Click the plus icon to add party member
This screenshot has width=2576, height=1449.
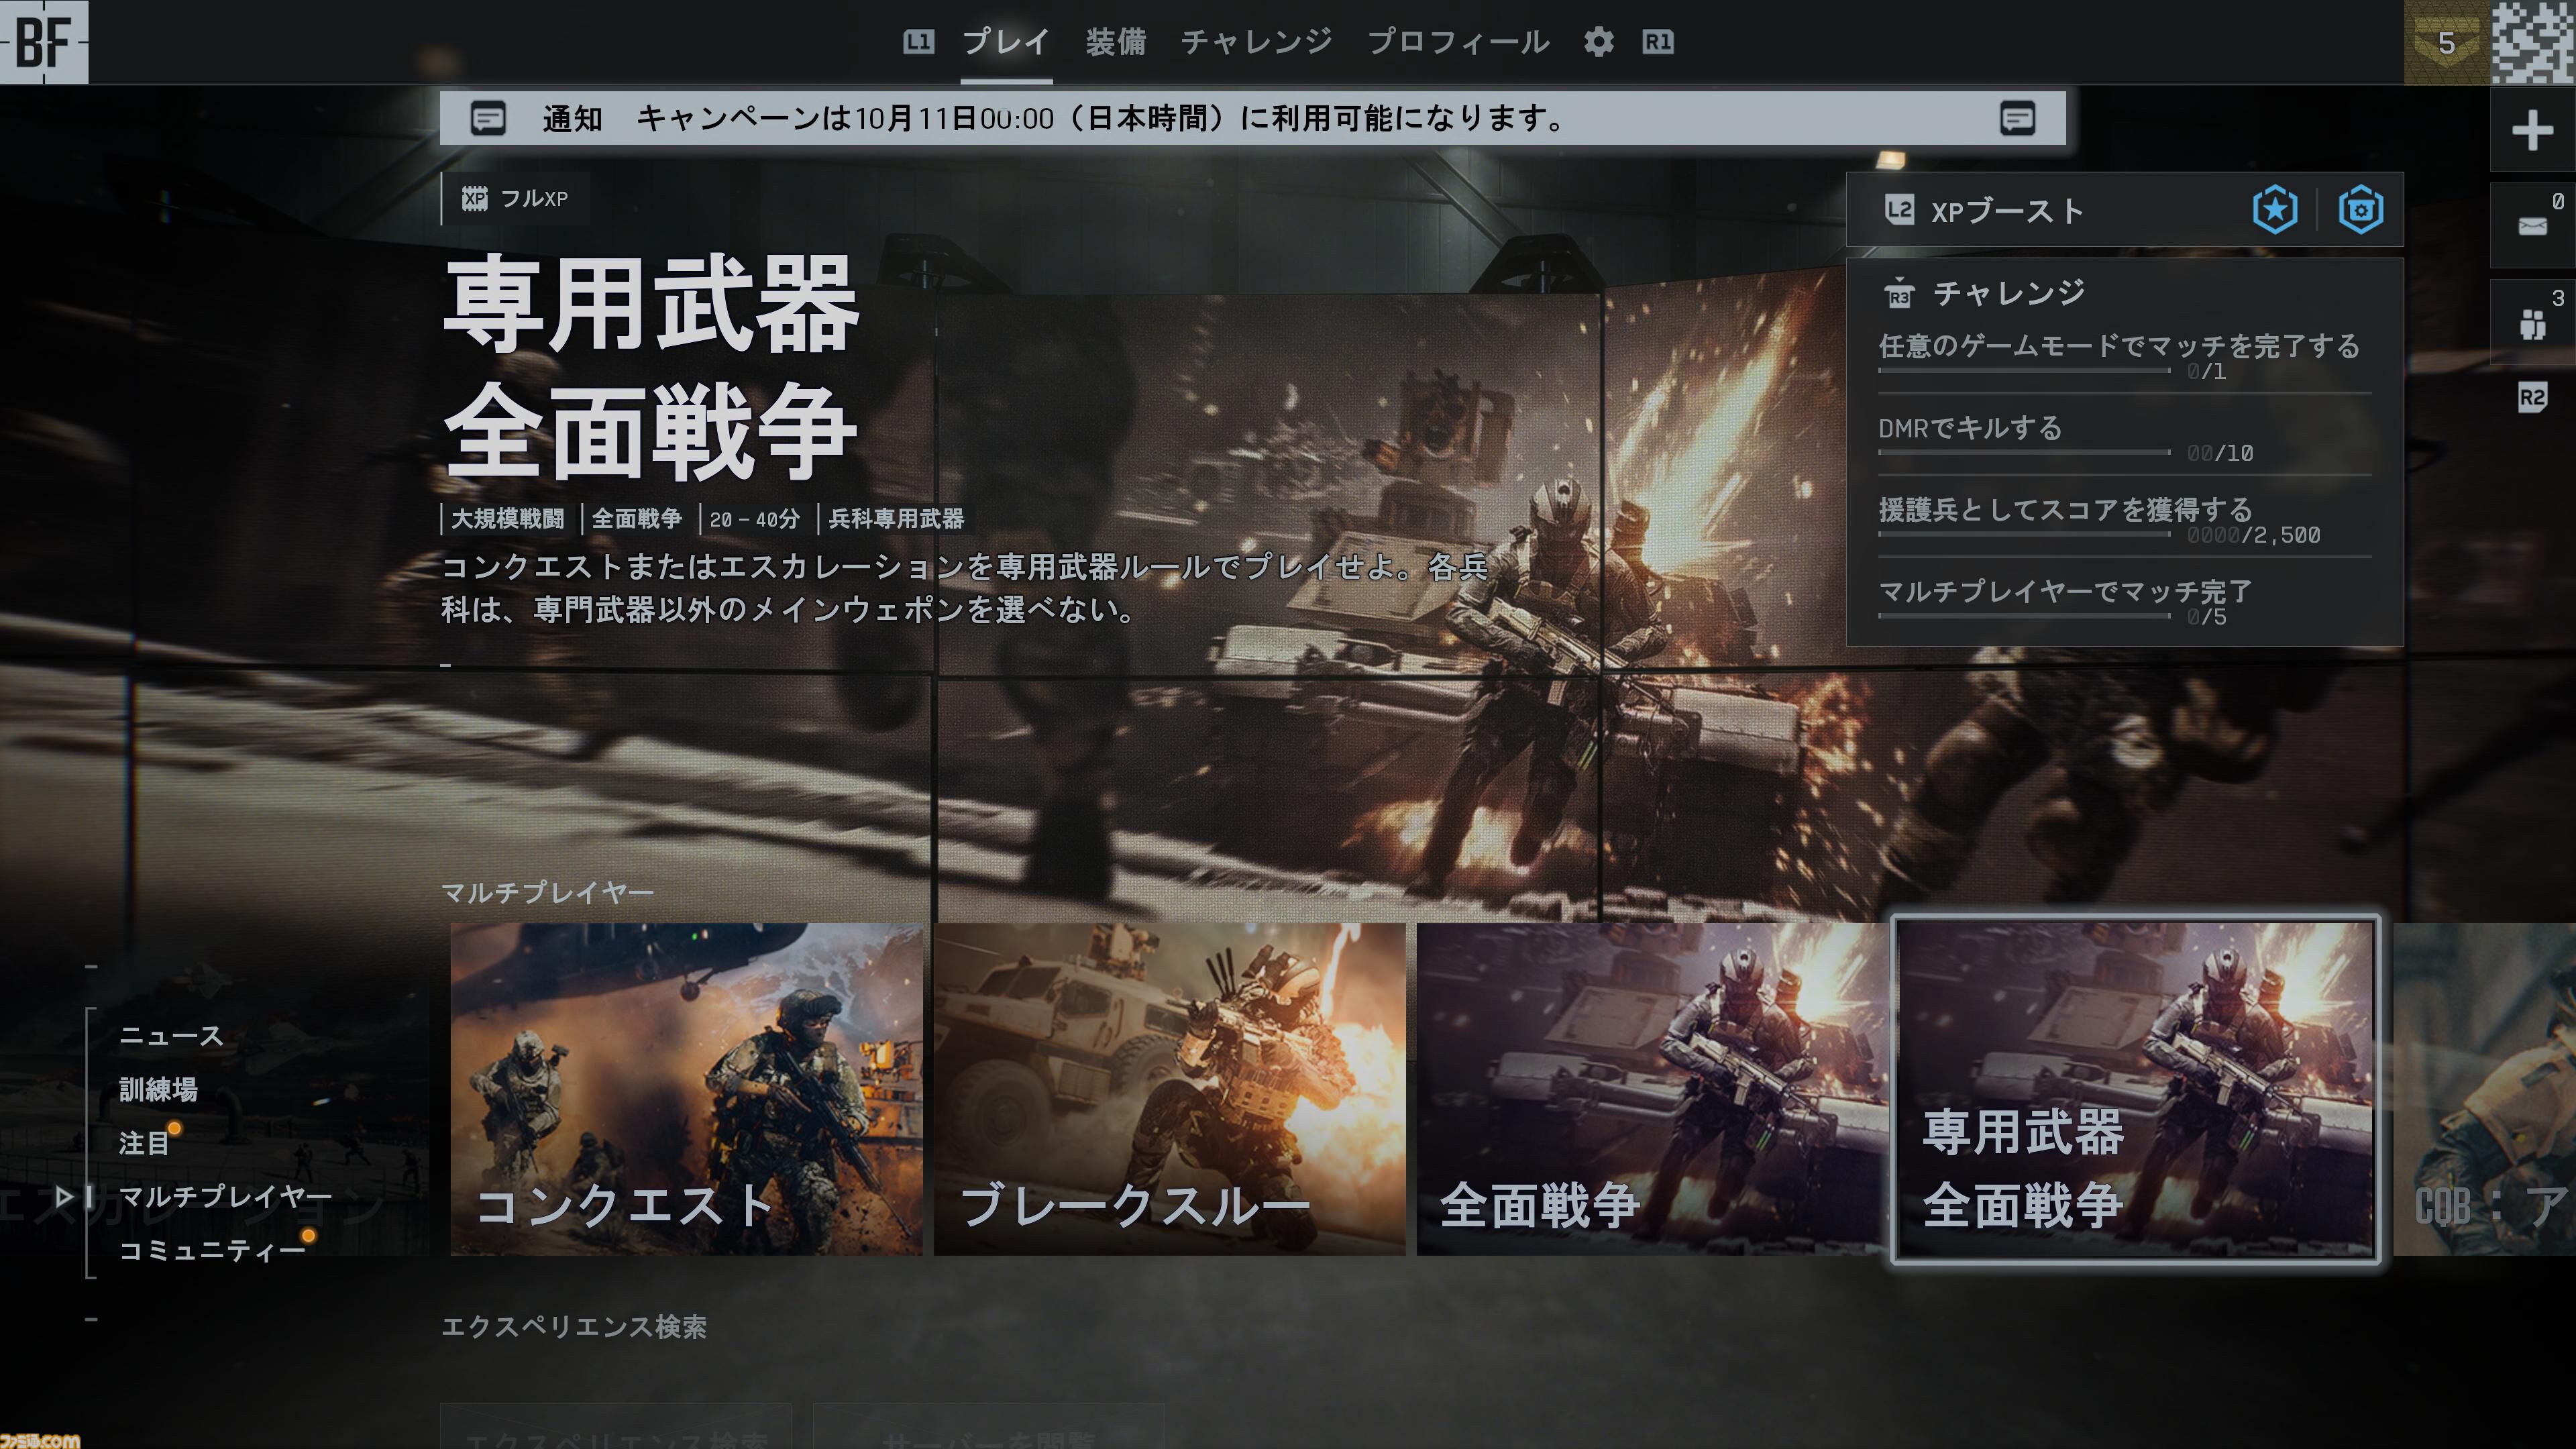click(x=2532, y=130)
